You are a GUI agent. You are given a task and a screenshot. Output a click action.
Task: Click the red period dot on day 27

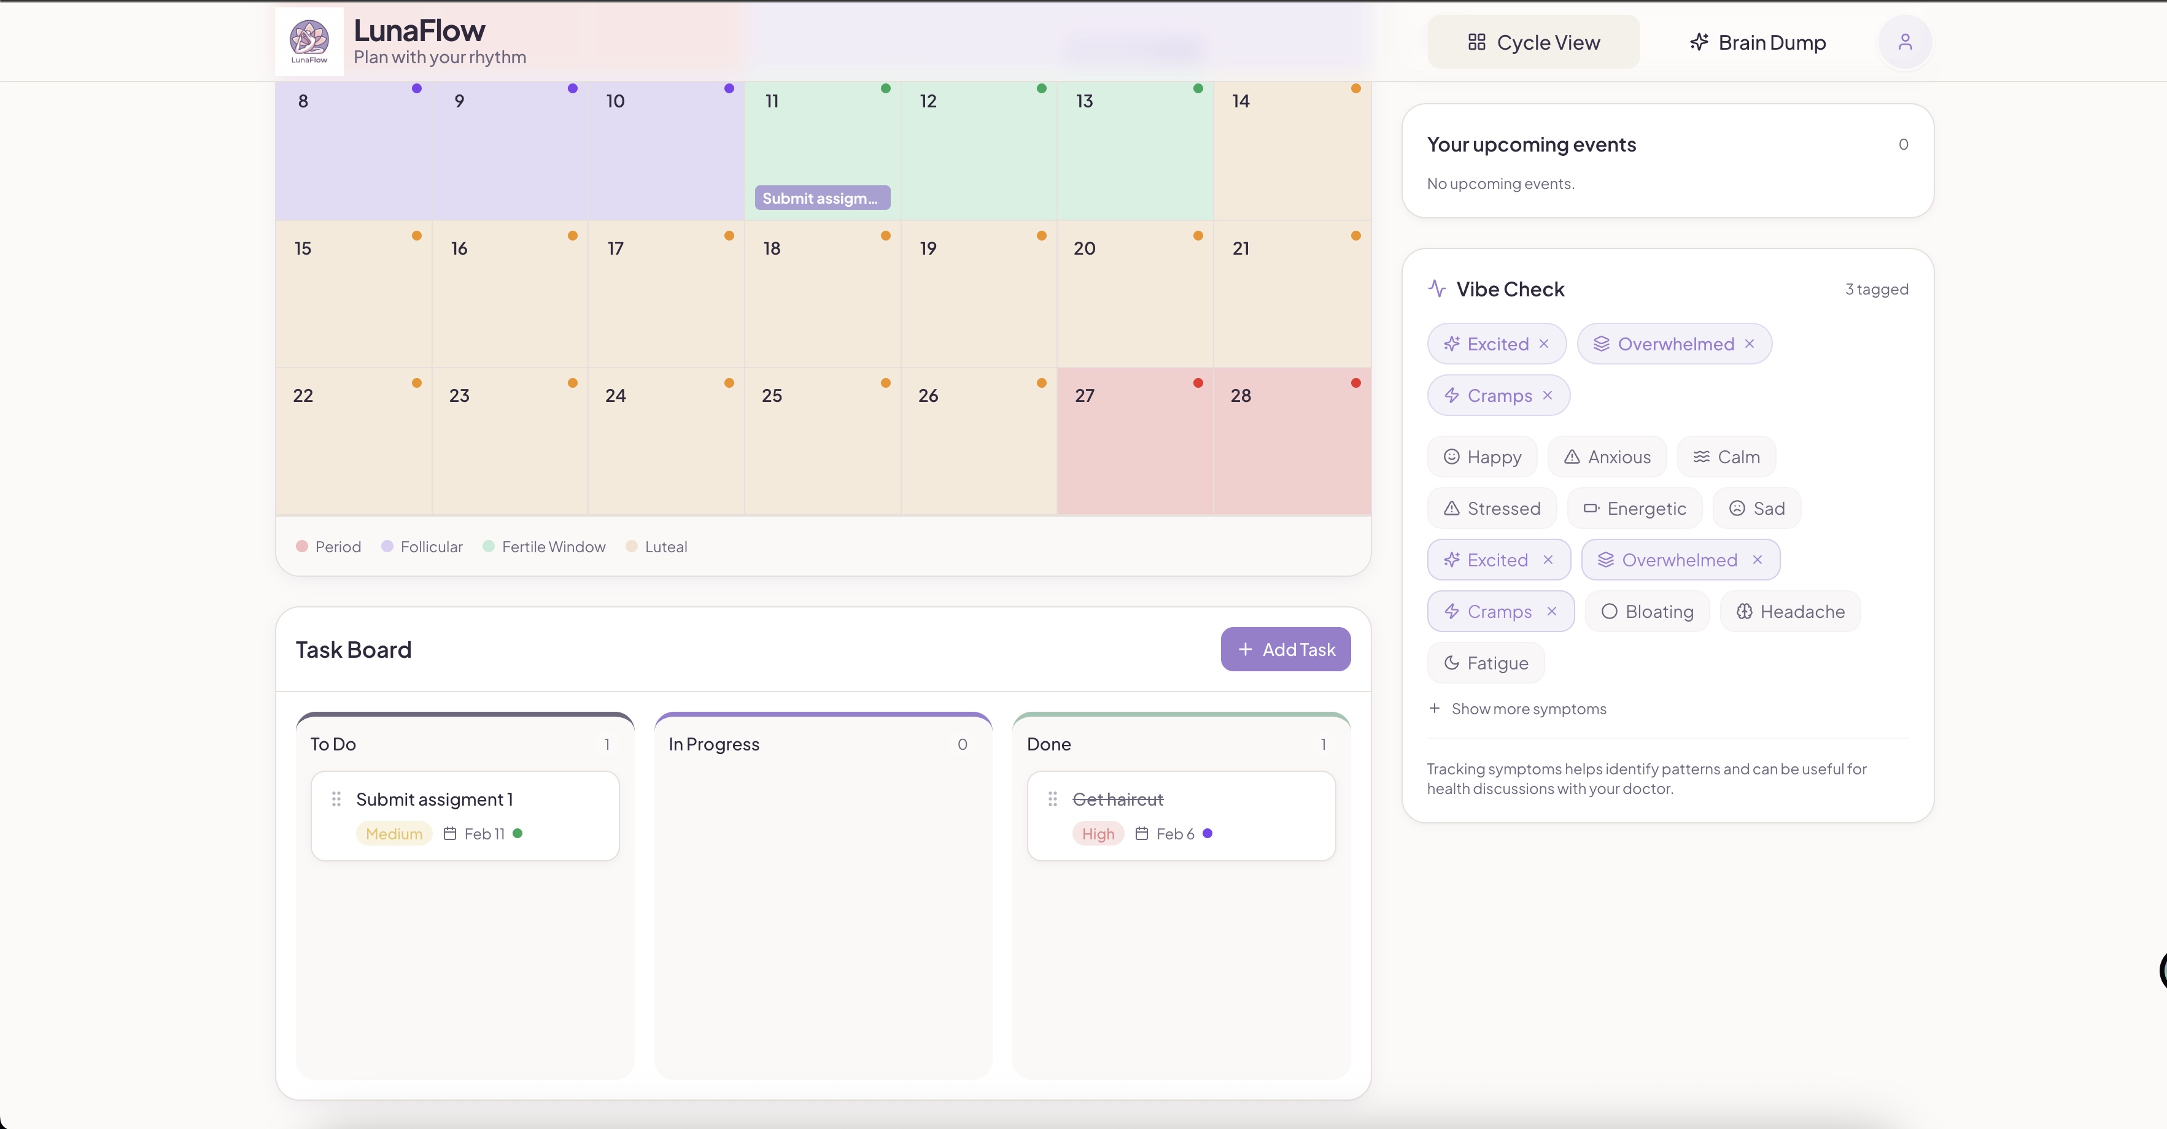tap(1198, 383)
